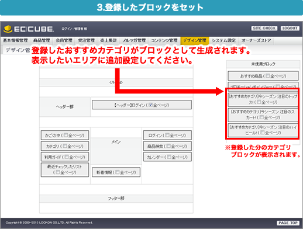Select the 最近チェックしたリスト block
This screenshot has height=229, width=303.
coord(65,170)
